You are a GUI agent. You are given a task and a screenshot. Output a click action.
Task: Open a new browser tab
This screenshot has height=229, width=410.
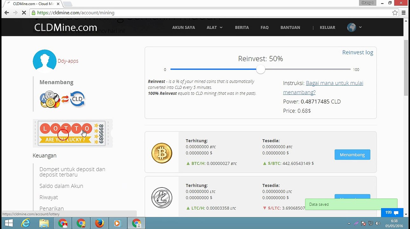click(x=67, y=4)
